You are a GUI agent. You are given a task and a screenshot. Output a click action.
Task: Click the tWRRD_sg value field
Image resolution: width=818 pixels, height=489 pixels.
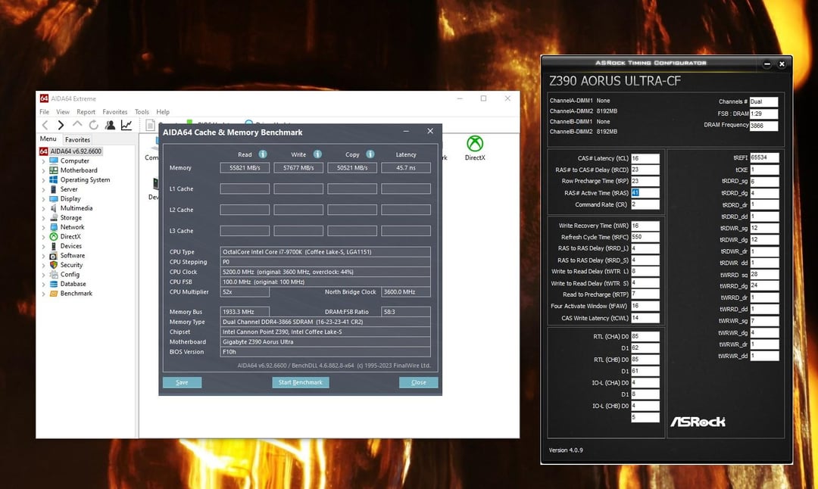point(764,274)
